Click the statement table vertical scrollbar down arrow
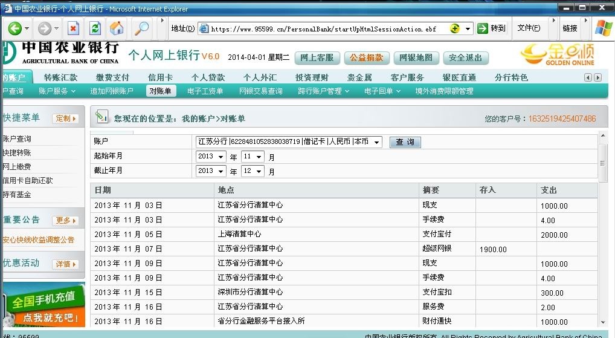The image size is (615, 338). click(602, 323)
